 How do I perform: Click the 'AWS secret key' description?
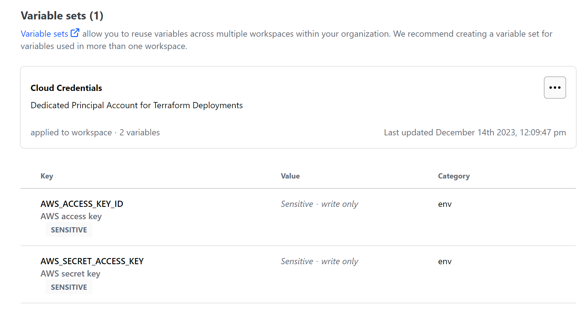(70, 274)
